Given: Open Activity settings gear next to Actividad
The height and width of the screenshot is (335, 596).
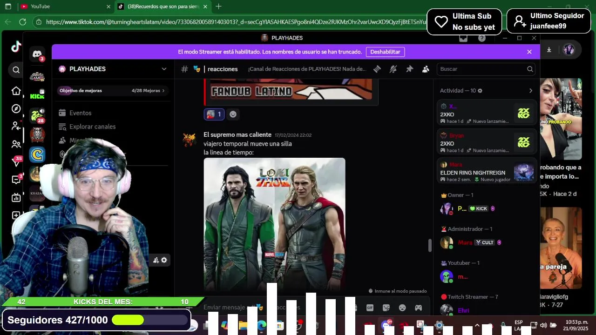Looking at the screenshot, I should pos(480,91).
